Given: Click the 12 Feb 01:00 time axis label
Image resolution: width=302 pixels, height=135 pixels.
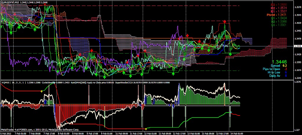Looking at the screenshot, I should pos(151,134).
